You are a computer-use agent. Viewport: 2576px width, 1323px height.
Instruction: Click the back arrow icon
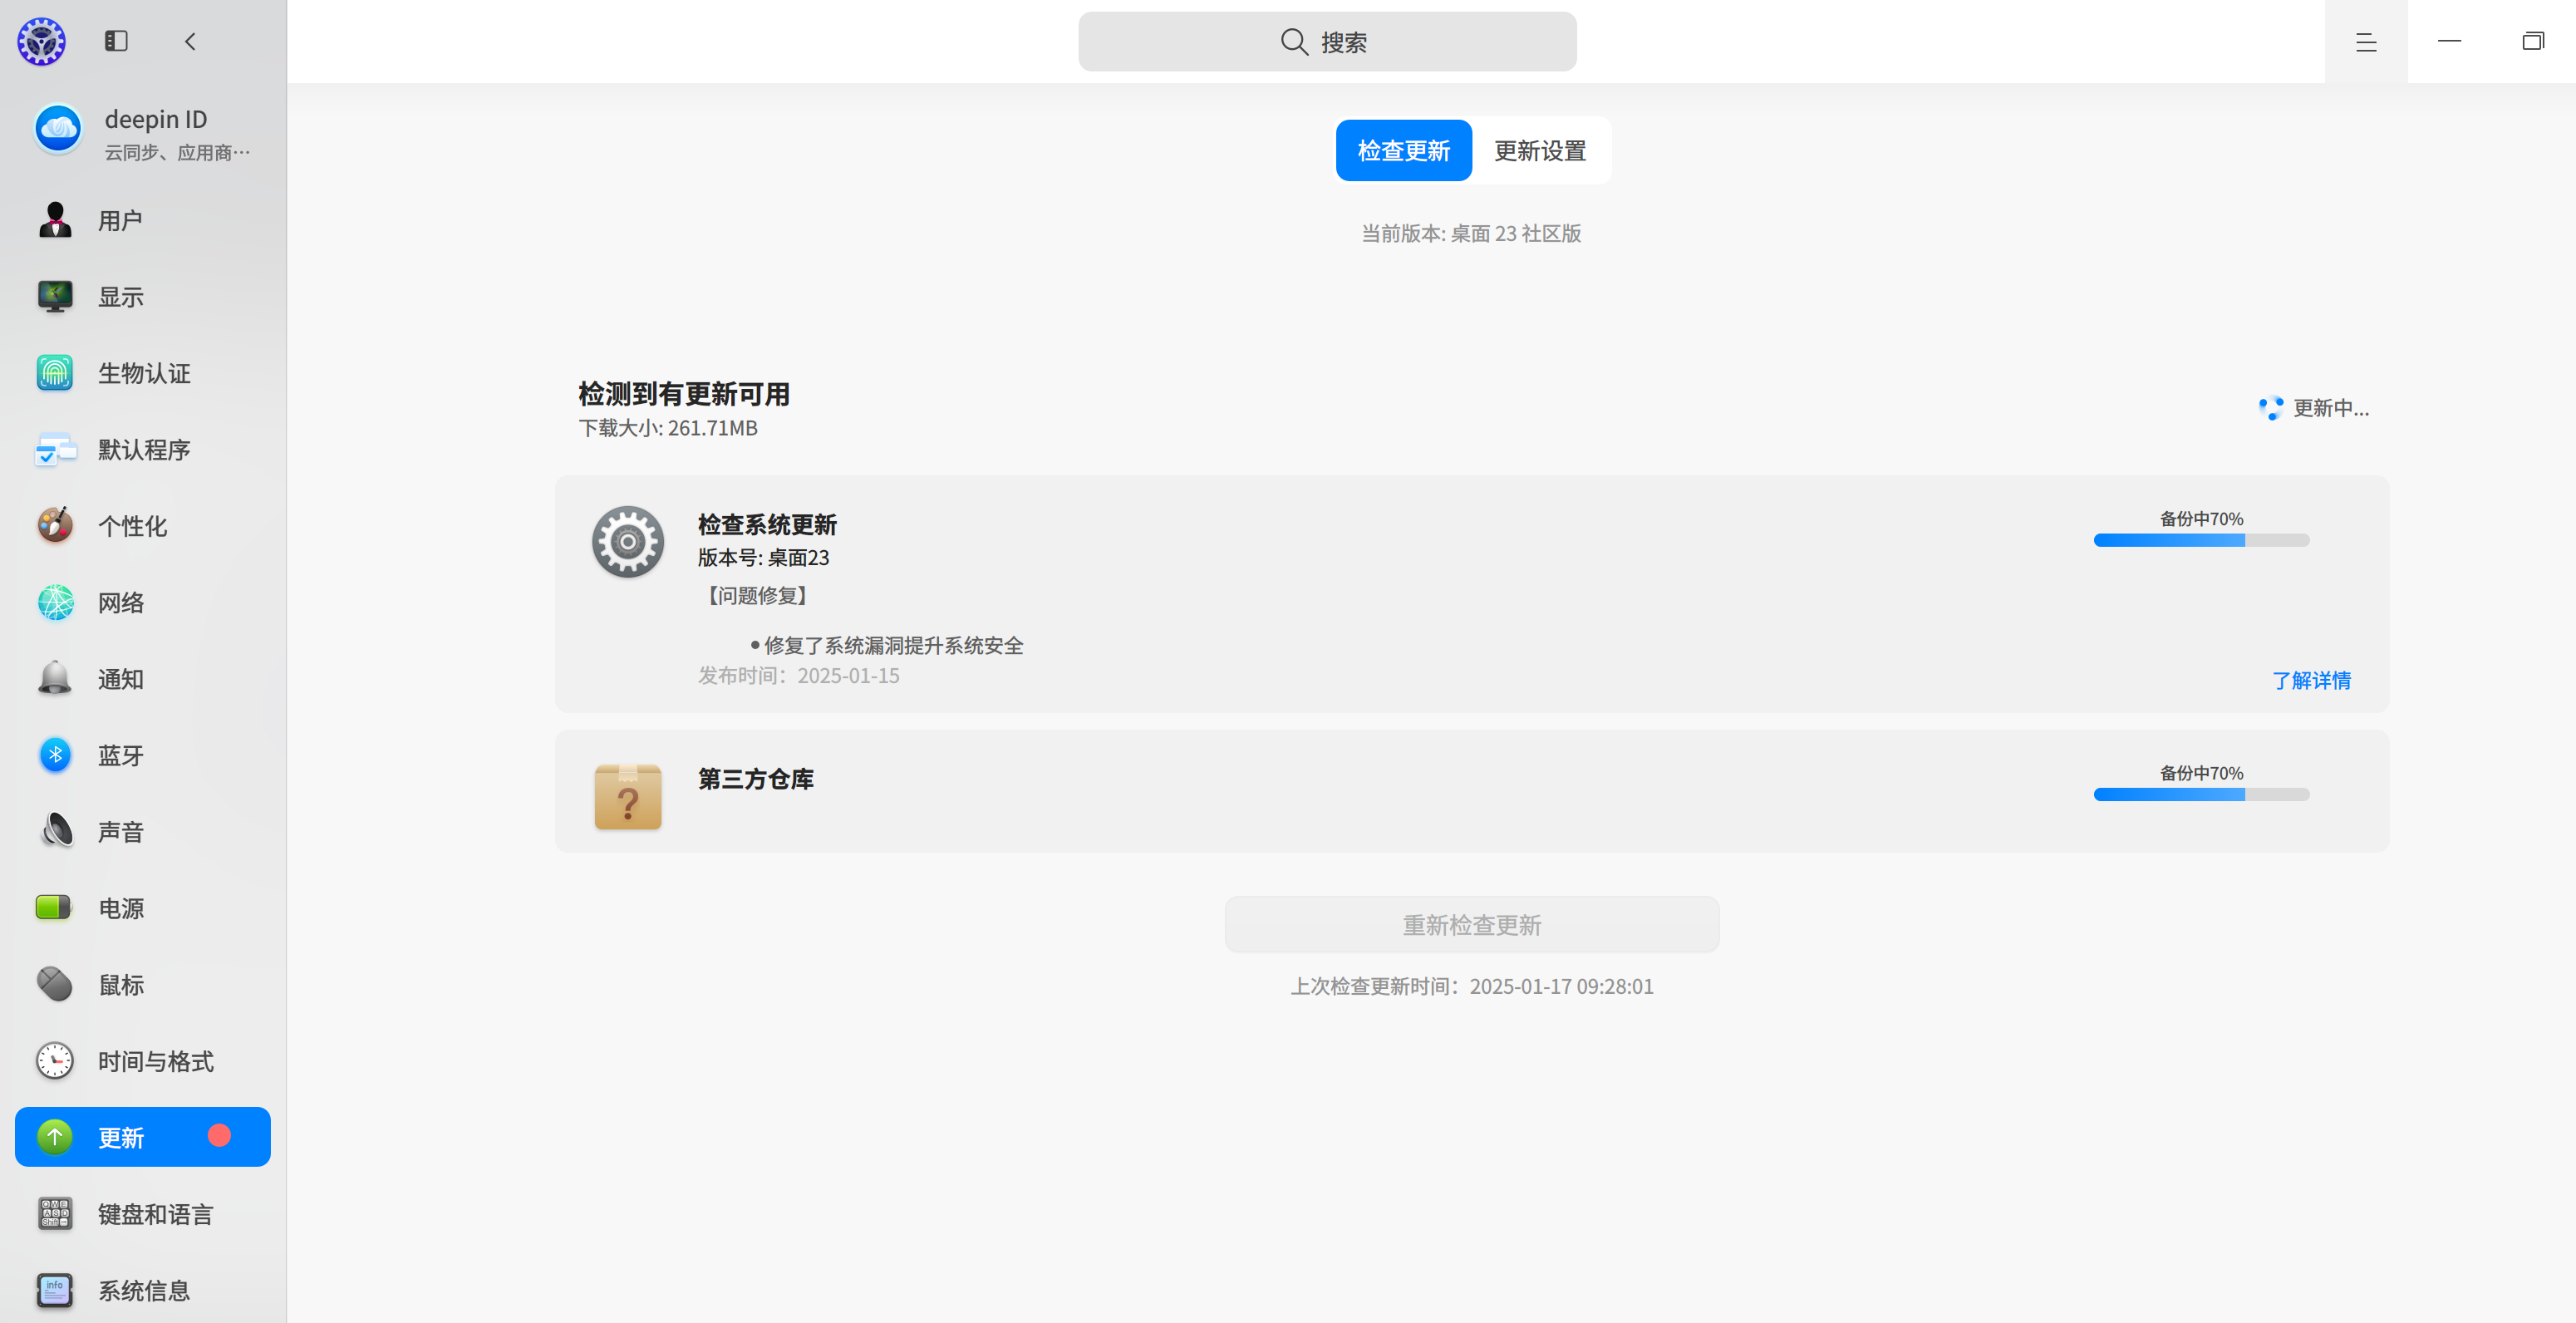[x=190, y=41]
